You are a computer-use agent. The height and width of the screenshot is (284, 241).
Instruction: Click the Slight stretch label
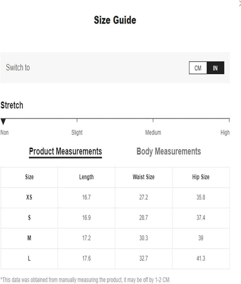[x=77, y=132]
